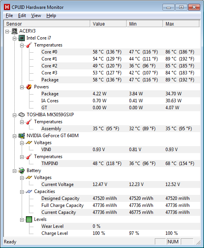The width and height of the screenshot is (204, 248).
Task: Click the NVIDIA GeForce graphics card icon
Action: coord(22,136)
